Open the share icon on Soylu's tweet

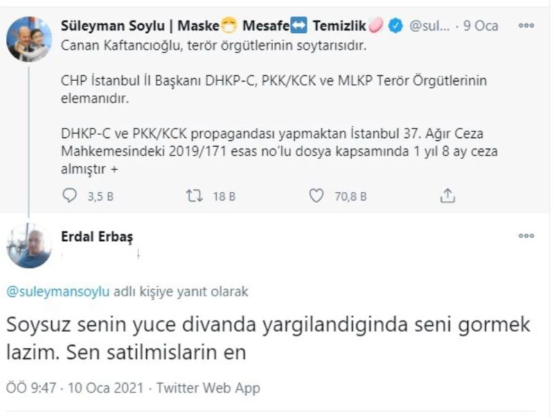(447, 196)
